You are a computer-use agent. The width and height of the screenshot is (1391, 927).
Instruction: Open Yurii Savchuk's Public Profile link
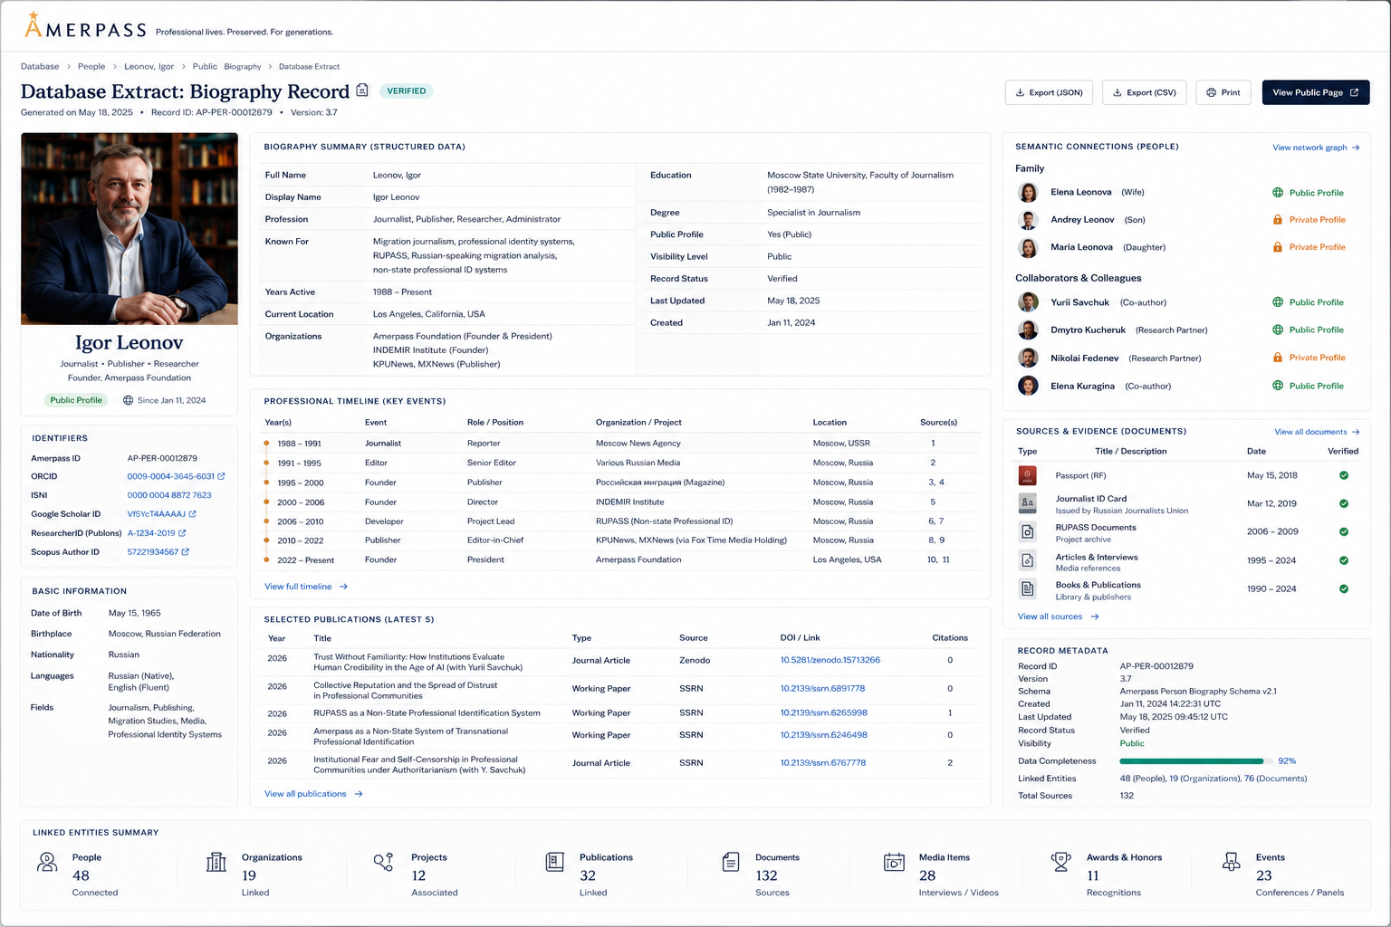coord(1316,302)
